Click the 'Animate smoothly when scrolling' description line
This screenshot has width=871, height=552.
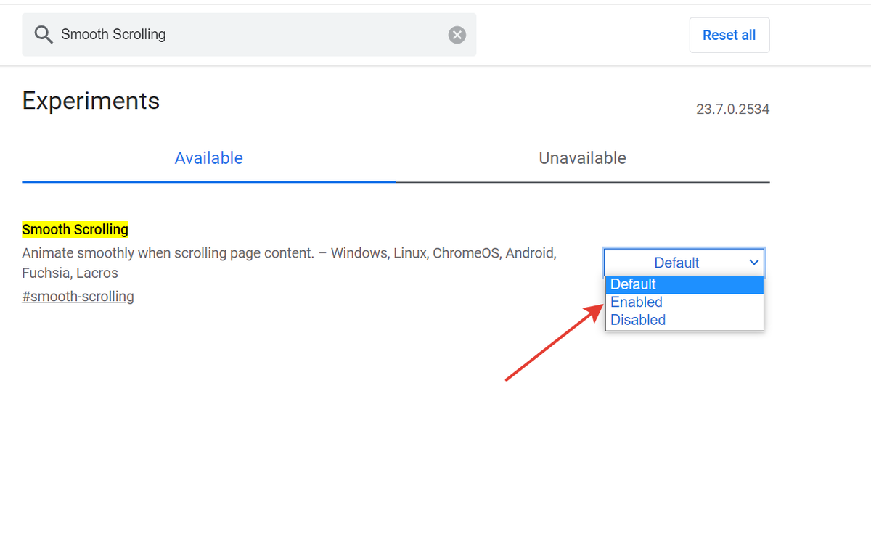click(x=289, y=253)
